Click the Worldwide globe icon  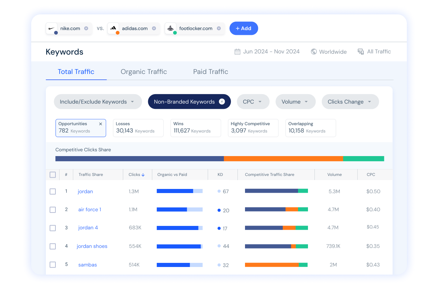(x=314, y=52)
